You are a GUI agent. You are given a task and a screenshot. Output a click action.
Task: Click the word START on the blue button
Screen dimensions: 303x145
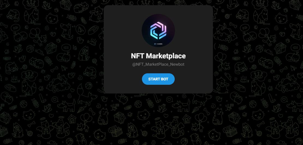click(153, 79)
